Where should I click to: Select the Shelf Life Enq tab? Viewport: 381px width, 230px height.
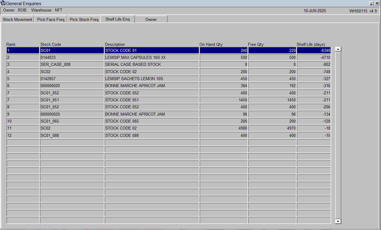pyautogui.click(x=117, y=19)
